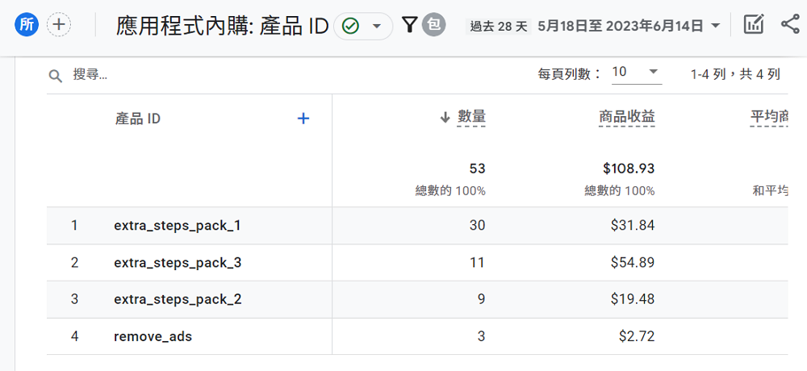Open the rows per page dropdown showing 10
The height and width of the screenshot is (371, 807).
click(x=637, y=73)
